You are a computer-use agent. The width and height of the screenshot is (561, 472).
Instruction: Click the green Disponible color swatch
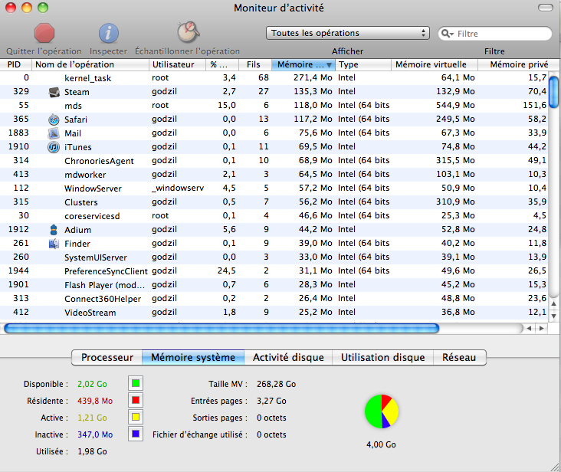click(x=135, y=383)
